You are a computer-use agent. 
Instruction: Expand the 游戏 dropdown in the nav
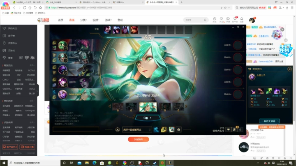109,20
